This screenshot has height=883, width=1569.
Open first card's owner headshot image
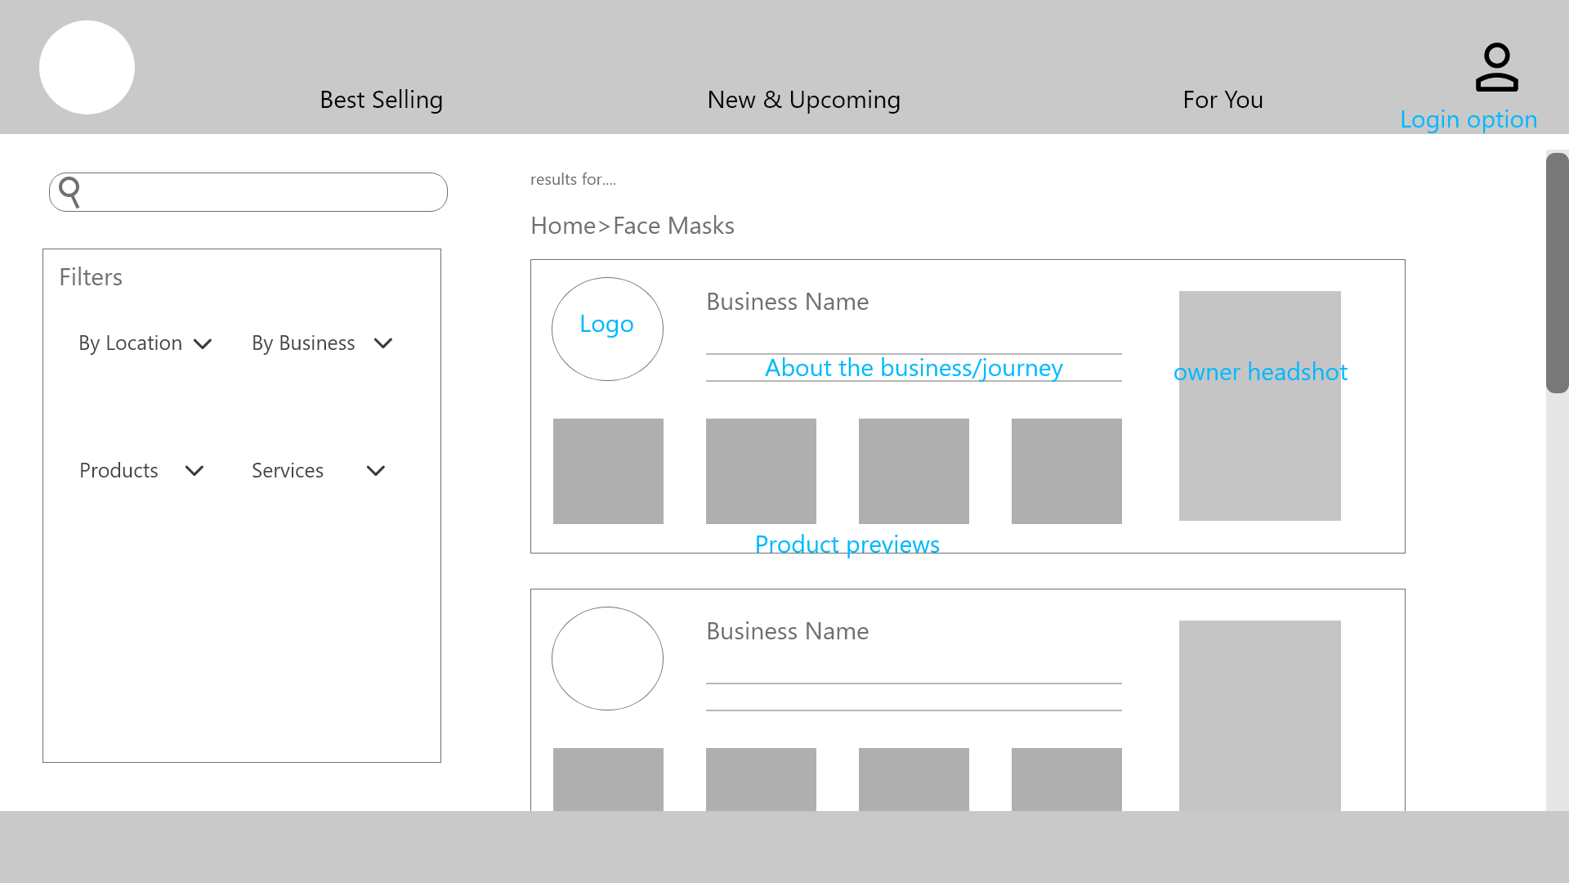click(1259, 406)
